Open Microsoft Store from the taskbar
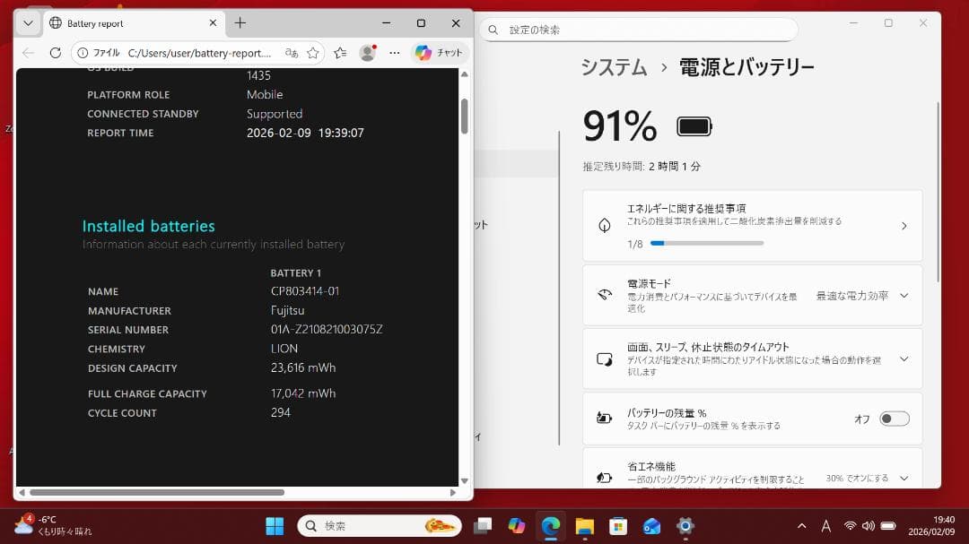The height and width of the screenshot is (544, 969). click(x=616, y=525)
